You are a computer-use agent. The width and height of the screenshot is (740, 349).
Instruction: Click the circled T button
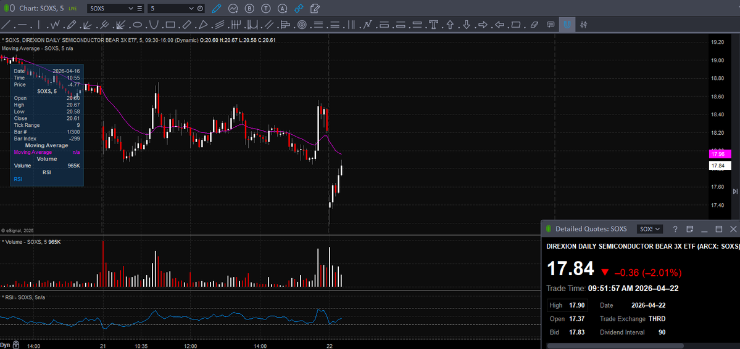click(266, 9)
